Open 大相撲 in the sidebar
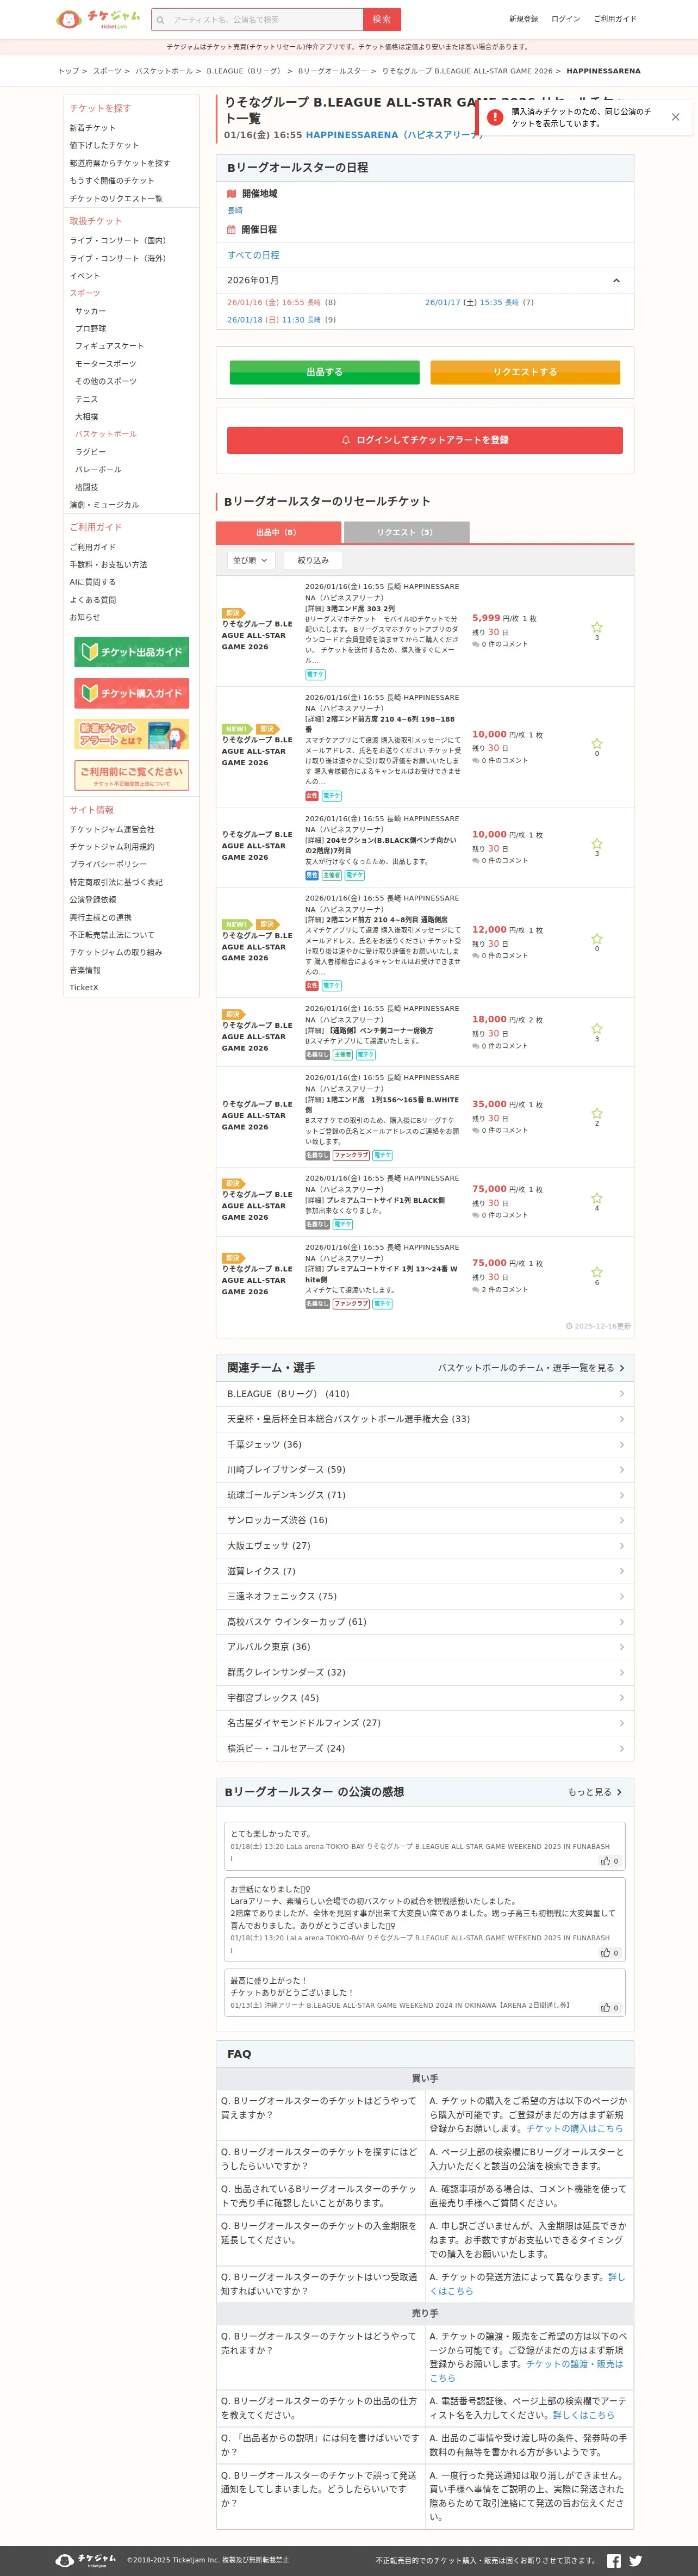 tap(86, 417)
